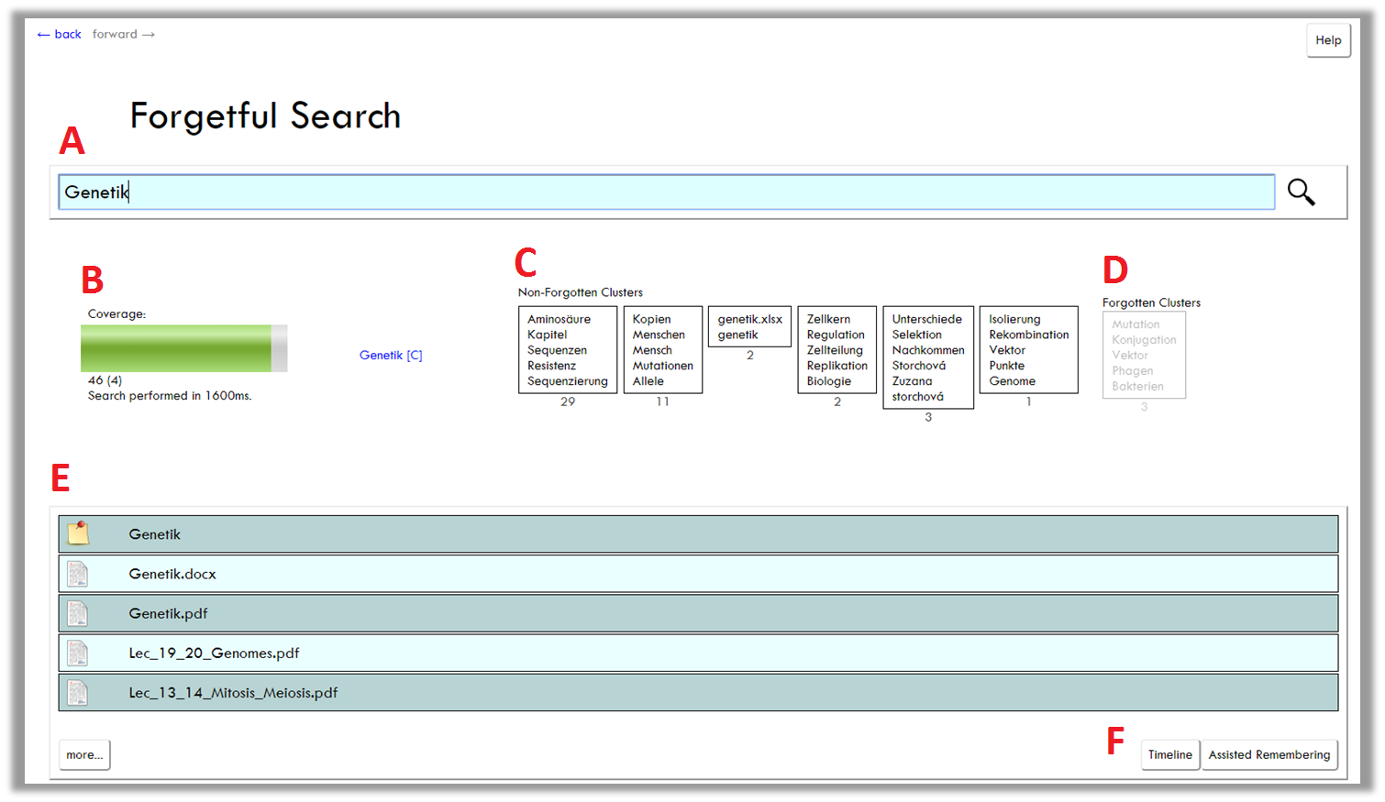Click the document icon beside Genetik.docx
1385x802 pixels.
[x=78, y=574]
